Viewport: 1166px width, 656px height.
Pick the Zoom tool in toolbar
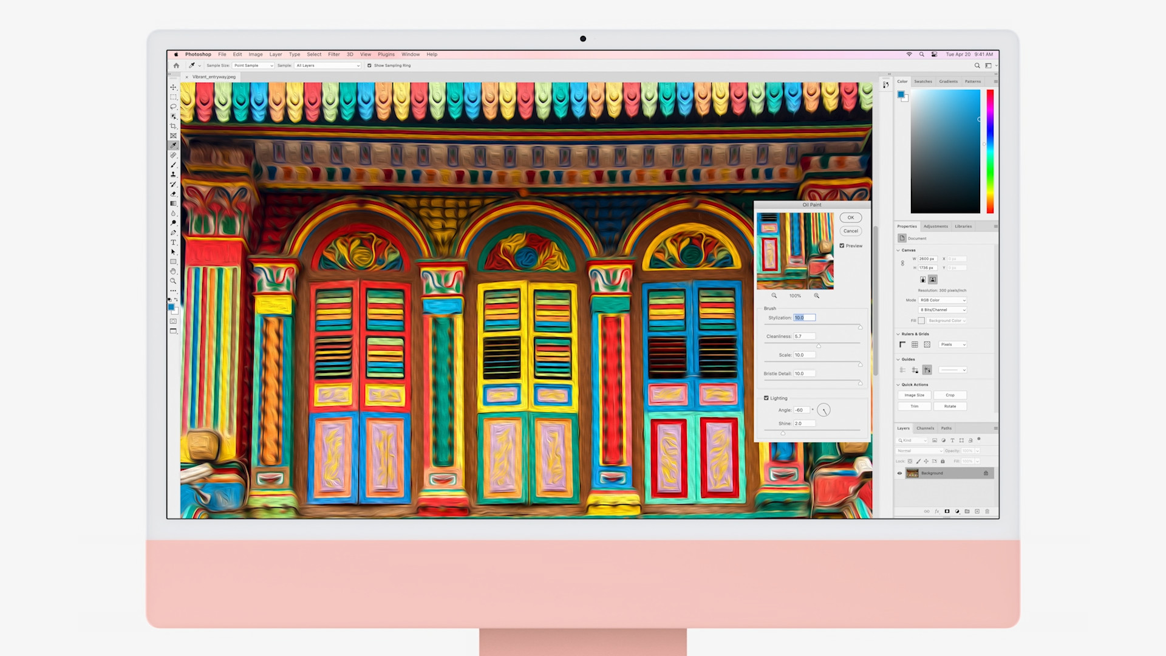pyautogui.click(x=173, y=281)
